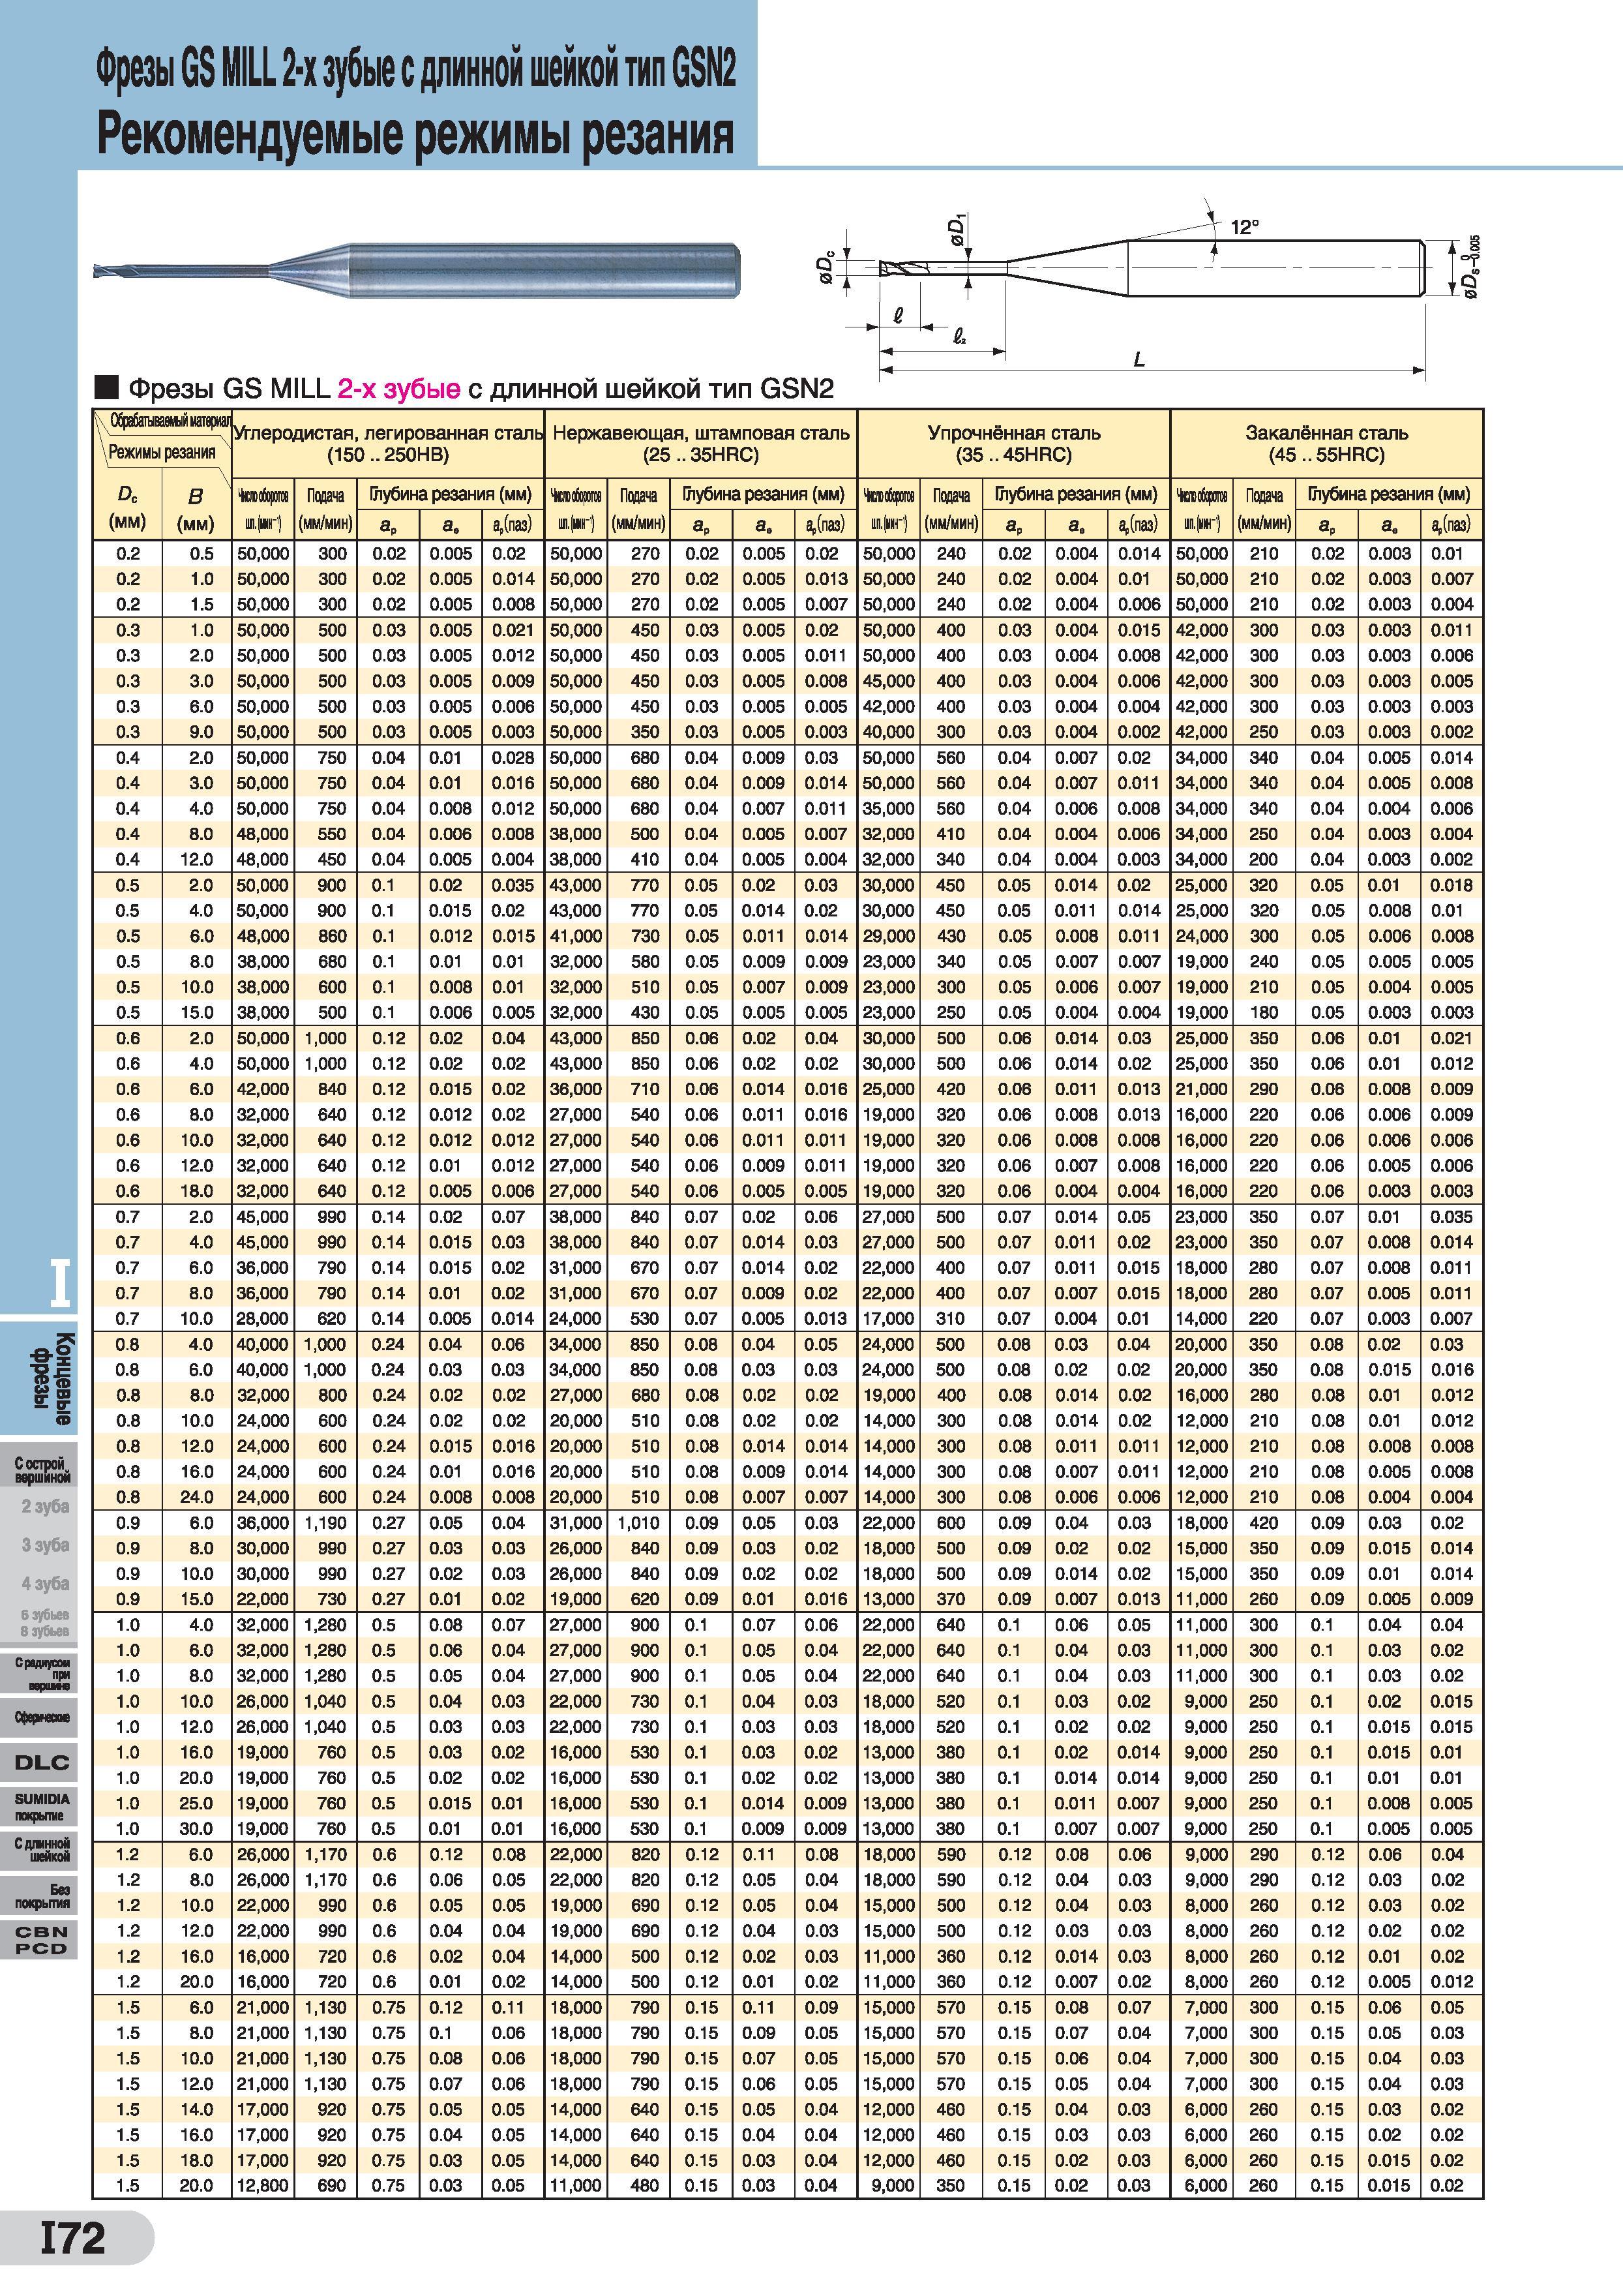
Task: Select the spindle speed '29,000'
Action: click(889, 936)
